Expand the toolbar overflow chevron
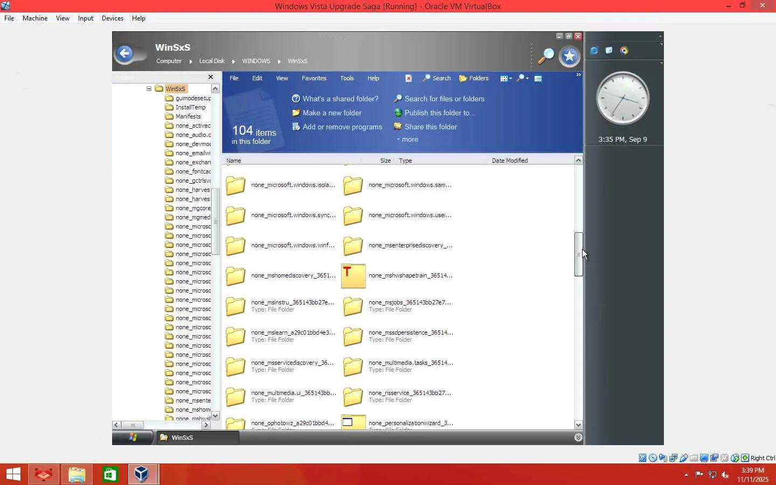Image resolution: width=776 pixels, height=485 pixels. 578,75
